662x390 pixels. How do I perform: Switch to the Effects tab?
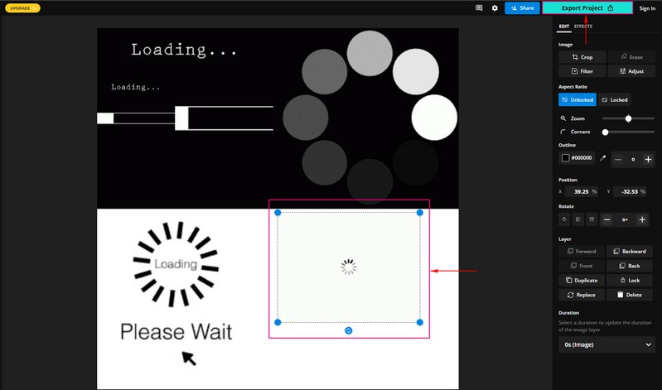tap(583, 26)
